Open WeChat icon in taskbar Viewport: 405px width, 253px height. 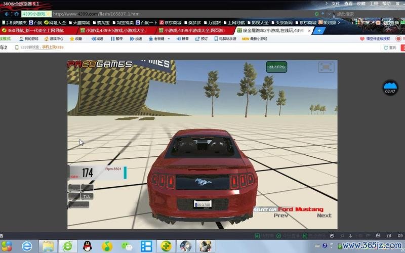pyautogui.click(x=126, y=246)
